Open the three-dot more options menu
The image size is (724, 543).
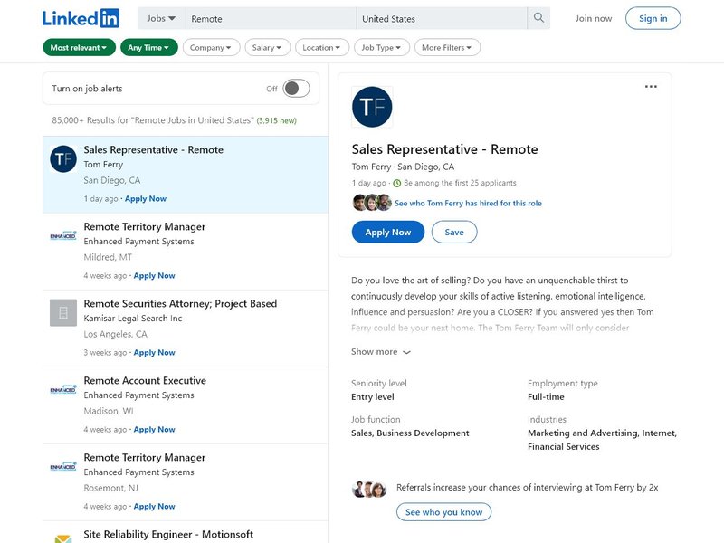pyautogui.click(x=651, y=87)
